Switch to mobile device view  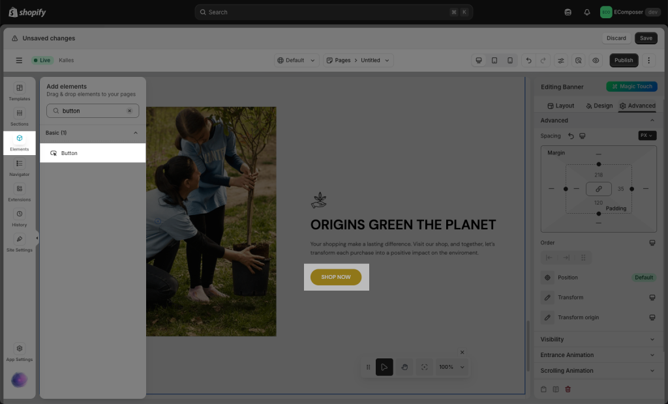click(510, 60)
